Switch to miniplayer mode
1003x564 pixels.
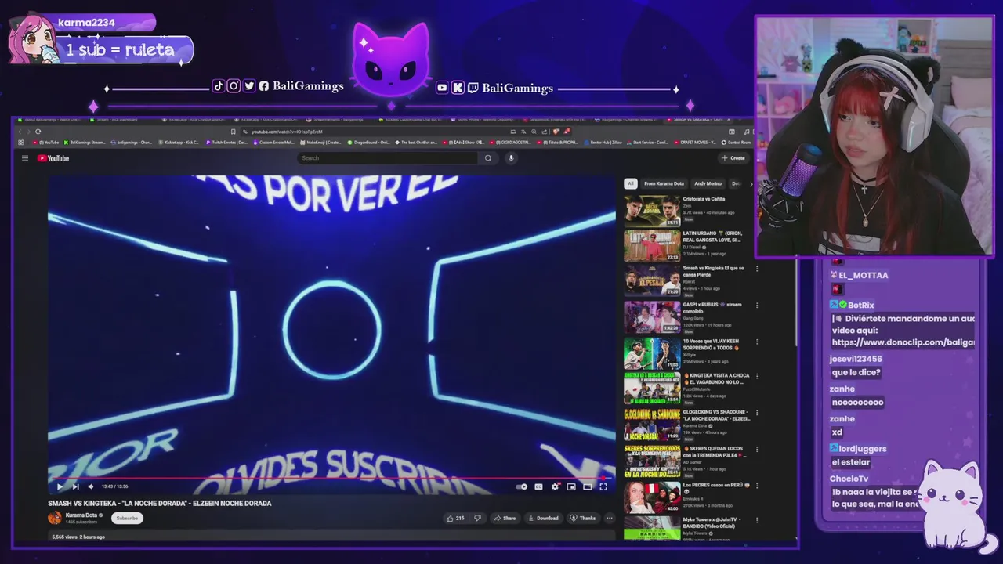point(571,486)
